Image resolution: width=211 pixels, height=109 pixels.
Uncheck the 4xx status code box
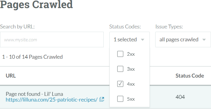tap(120, 84)
